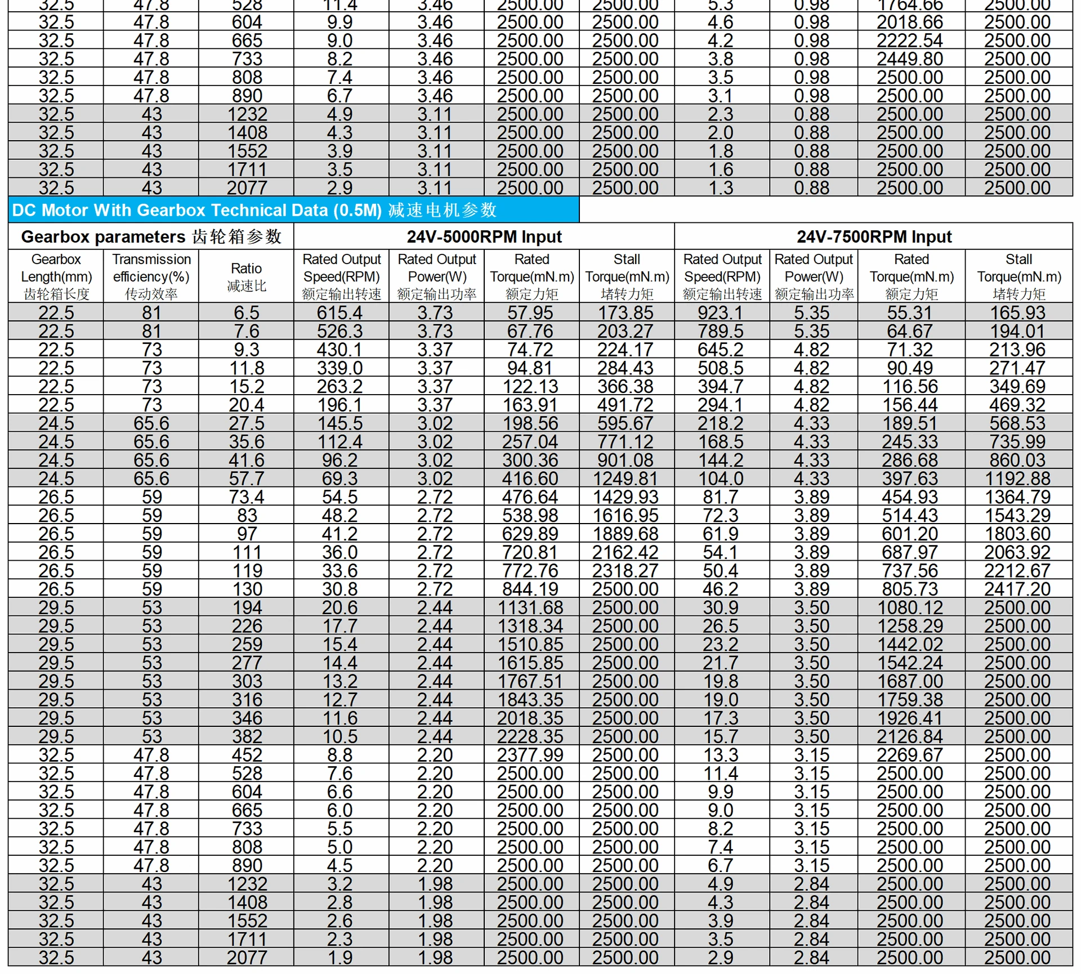Click the ratio cell "226"
Viewport: 1081px width, 974px height.
[247, 626]
